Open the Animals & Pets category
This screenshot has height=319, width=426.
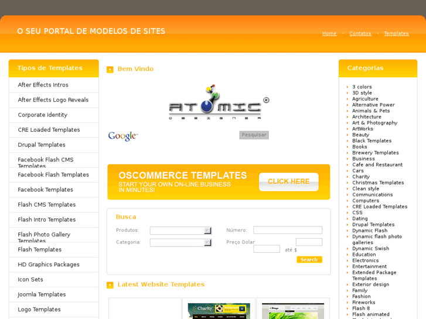[371, 111]
